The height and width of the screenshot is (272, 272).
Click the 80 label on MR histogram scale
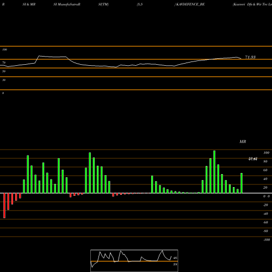coord(265,162)
